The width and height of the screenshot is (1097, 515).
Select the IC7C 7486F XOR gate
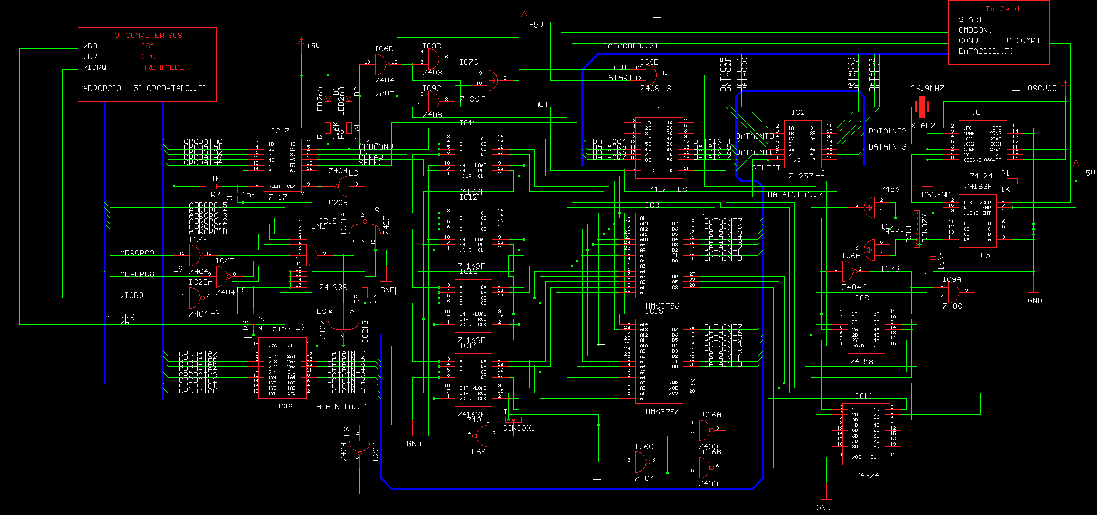tap(492, 80)
